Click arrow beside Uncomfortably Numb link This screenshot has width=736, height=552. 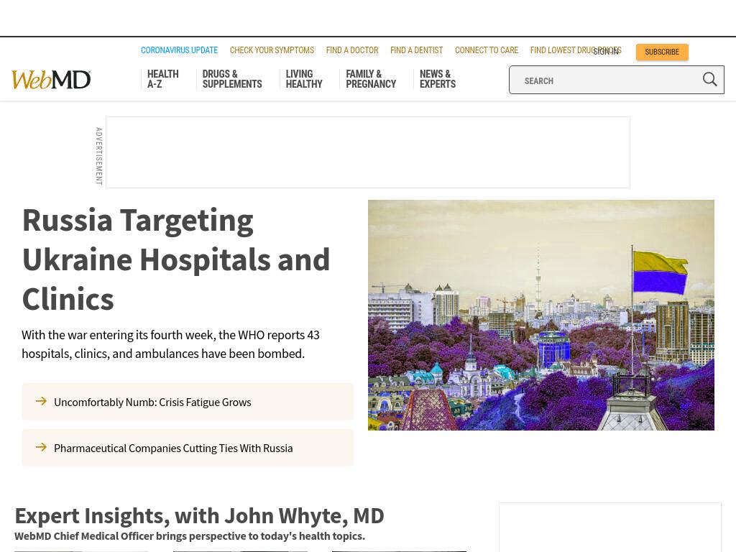(41, 401)
